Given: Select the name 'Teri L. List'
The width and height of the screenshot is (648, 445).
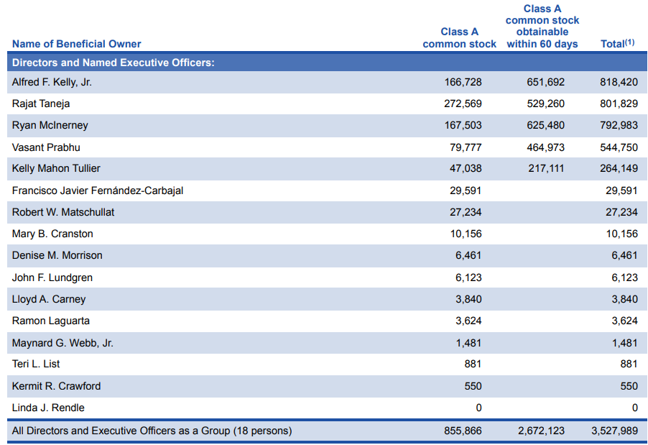Looking at the screenshot, I should pyautogui.click(x=36, y=364).
